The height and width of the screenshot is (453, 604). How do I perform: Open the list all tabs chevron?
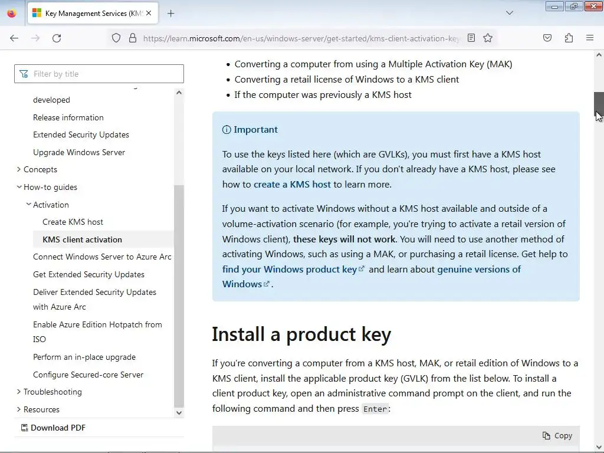pos(509,13)
